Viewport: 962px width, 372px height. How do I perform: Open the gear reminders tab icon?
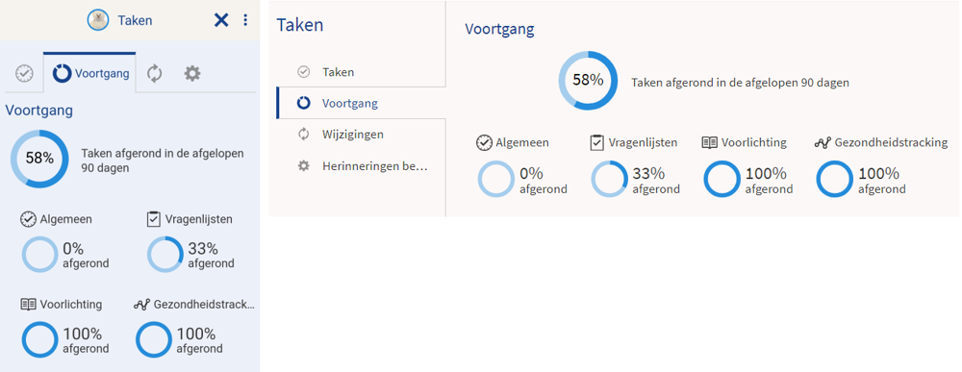[192, 74]
